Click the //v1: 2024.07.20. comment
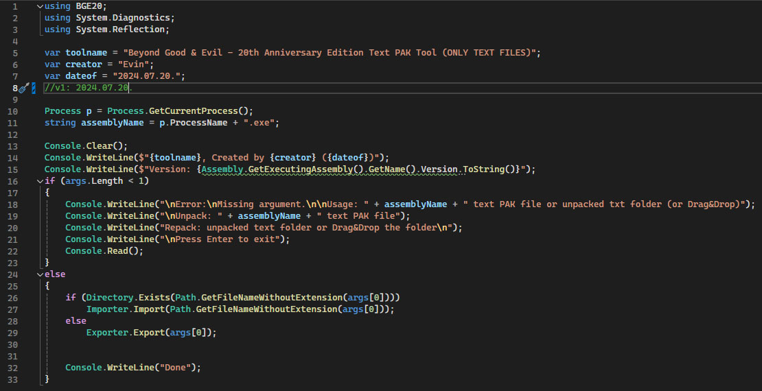The width and height of the screenshot is (762, 391). (87, 88)
